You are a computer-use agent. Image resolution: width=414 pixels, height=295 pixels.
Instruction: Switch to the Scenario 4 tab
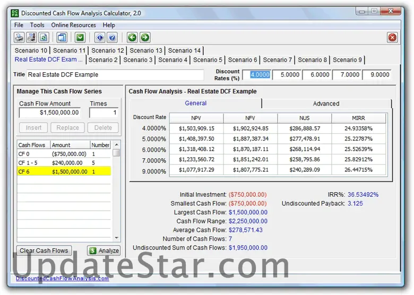click(172, 60)
